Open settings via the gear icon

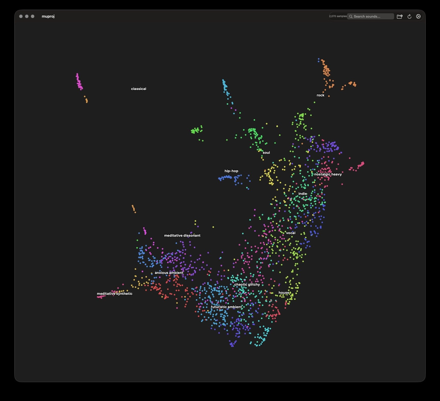tap(418, 17)
